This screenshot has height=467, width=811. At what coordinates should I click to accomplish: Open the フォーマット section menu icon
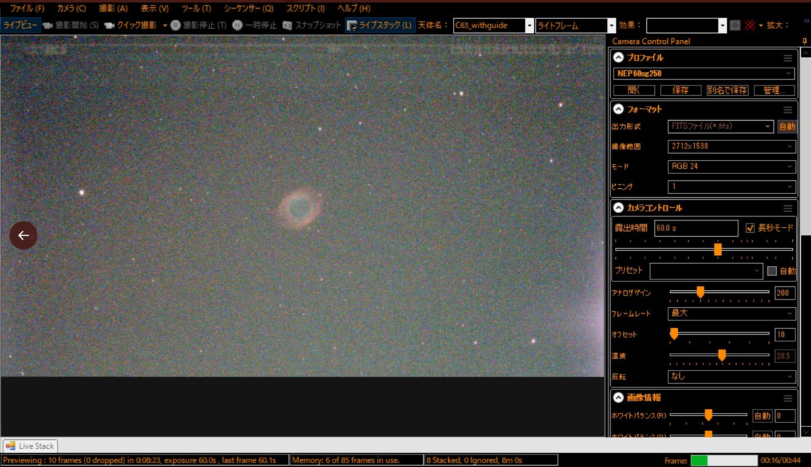tap(787, 109)
